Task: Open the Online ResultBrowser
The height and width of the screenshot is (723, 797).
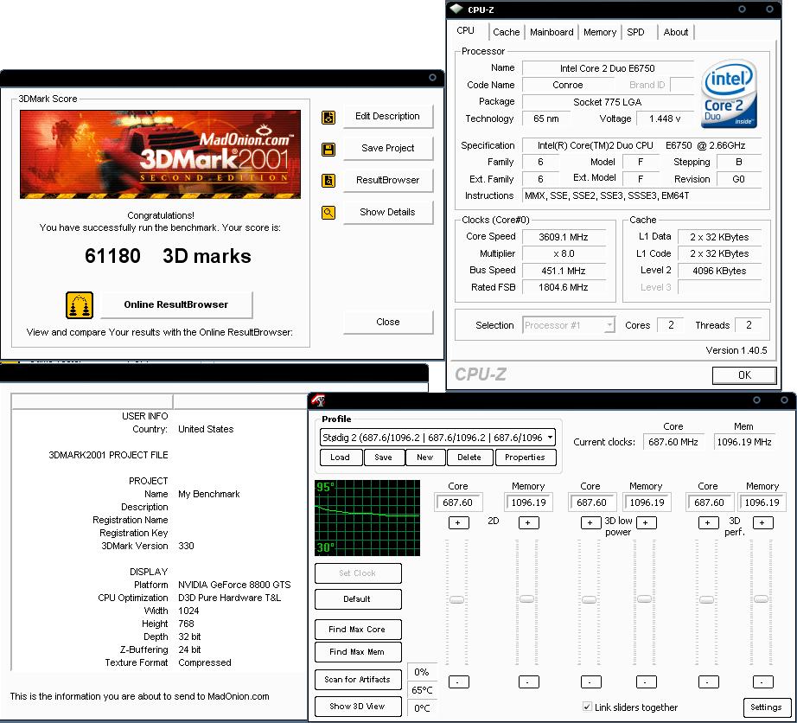Action: click(176, 305)
